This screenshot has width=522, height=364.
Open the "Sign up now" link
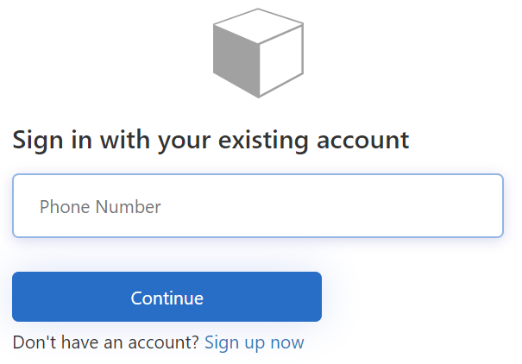point(254,342)
